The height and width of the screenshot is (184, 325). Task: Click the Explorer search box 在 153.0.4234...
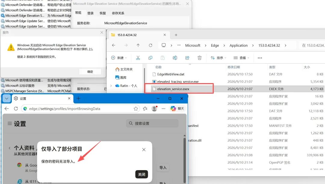point(312,45)
